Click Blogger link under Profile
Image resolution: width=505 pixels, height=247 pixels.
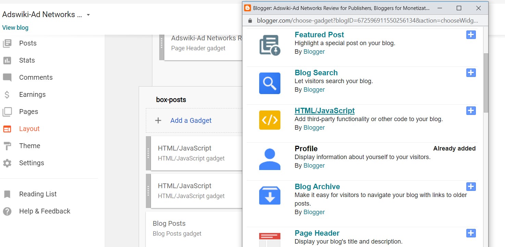314,166
